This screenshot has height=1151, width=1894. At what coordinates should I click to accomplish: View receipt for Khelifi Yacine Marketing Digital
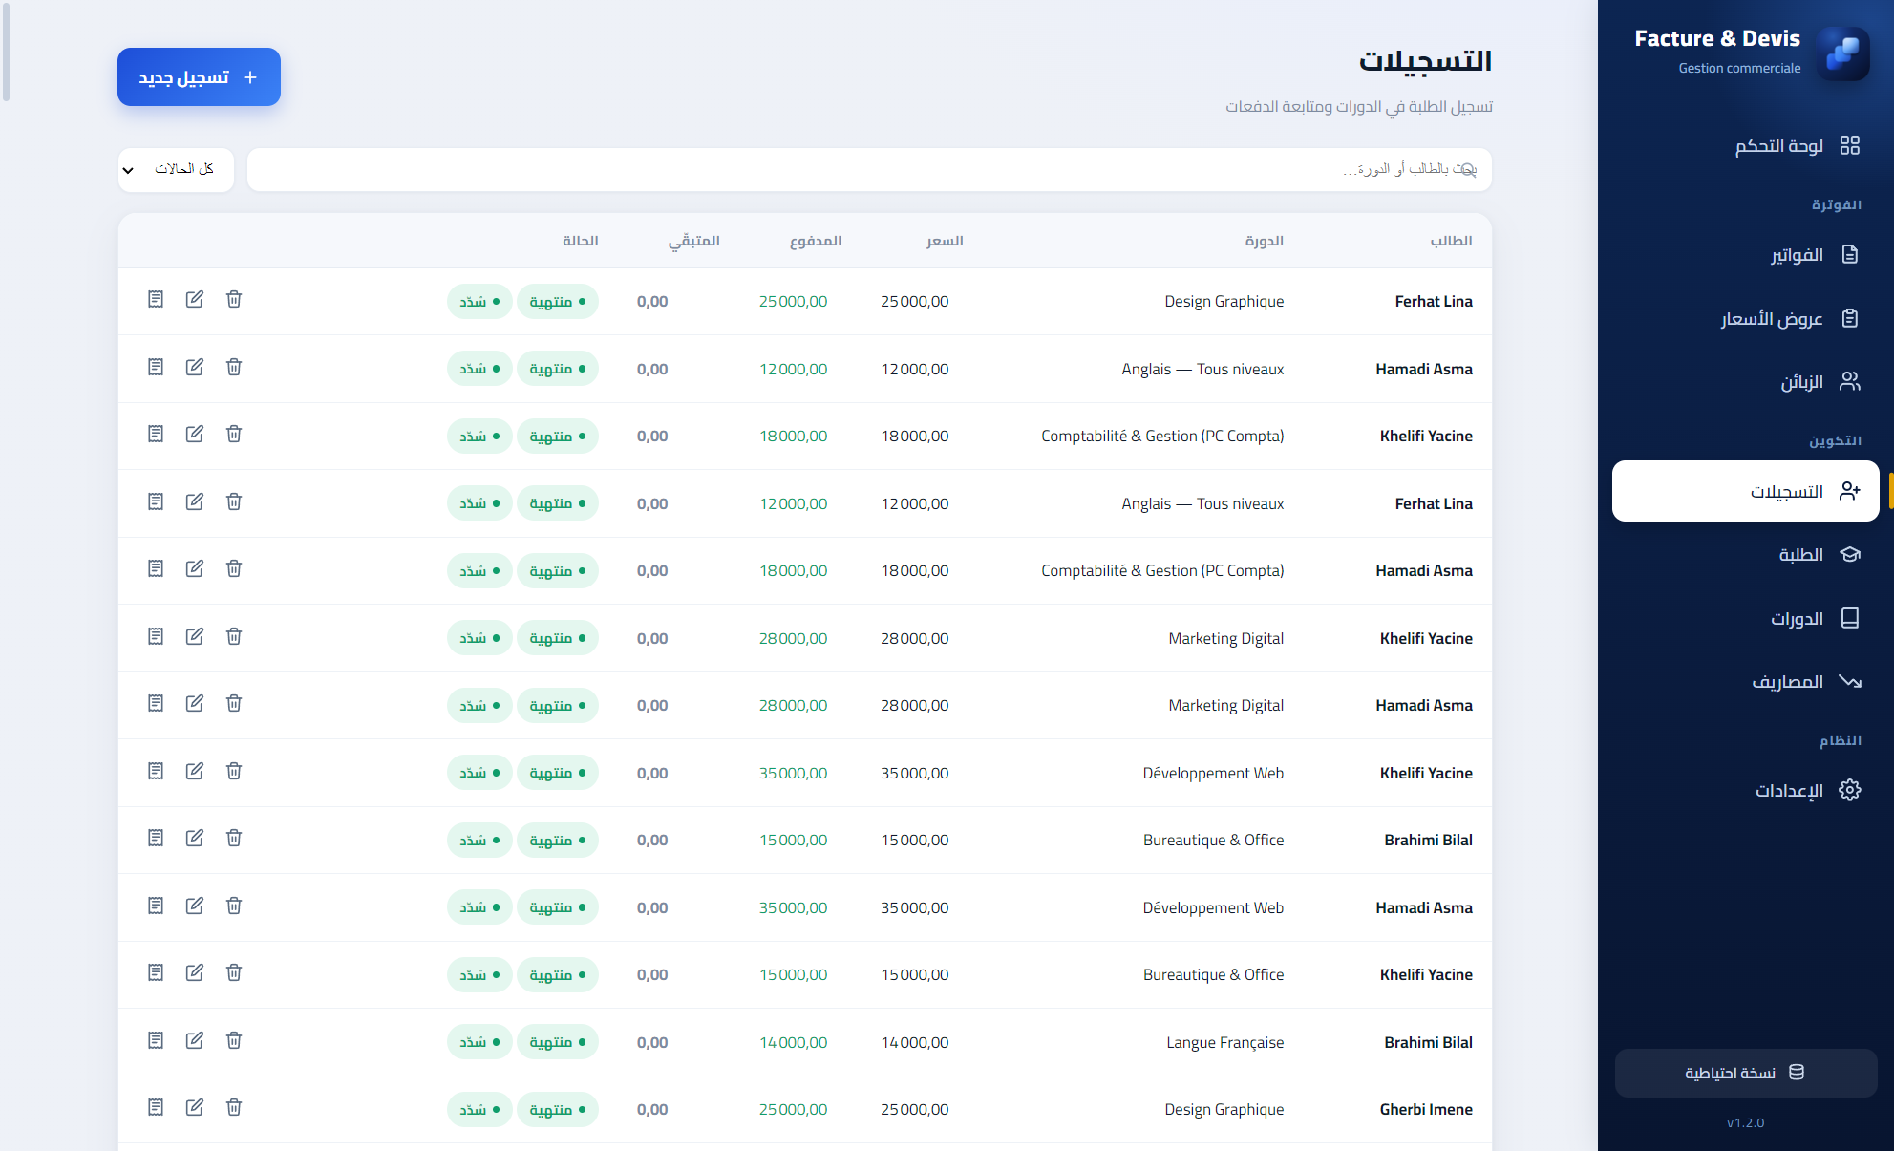(x=156, y=636)
